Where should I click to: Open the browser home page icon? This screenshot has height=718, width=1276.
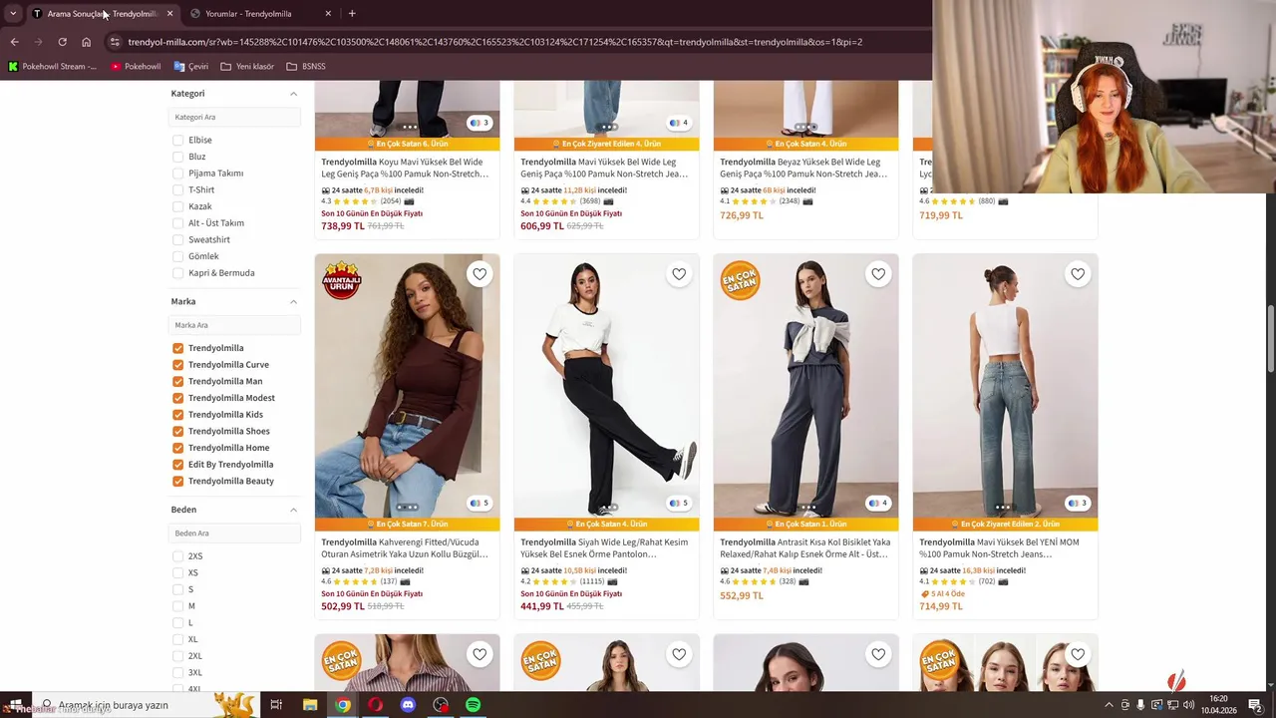(x=86, y=42)
